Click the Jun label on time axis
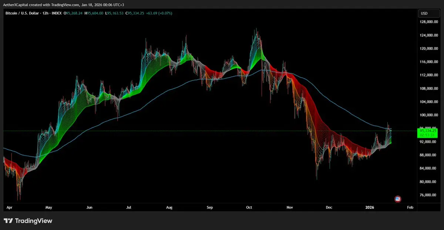444x230 pixels. pos(89,208)
